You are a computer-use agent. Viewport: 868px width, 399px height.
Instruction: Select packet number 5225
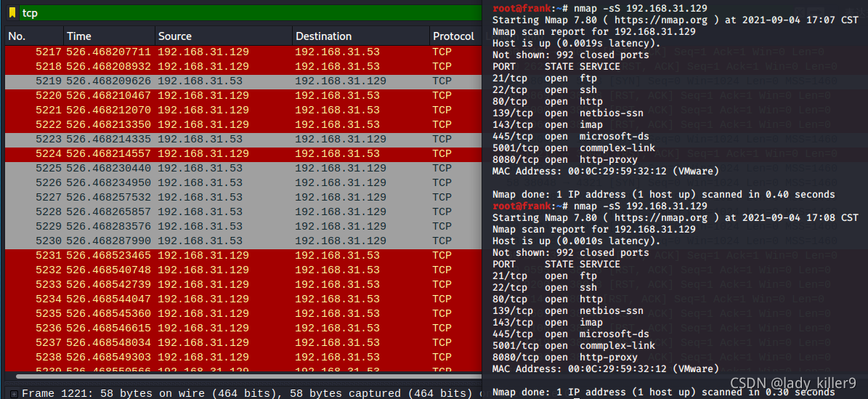click(x=243, y=169)
